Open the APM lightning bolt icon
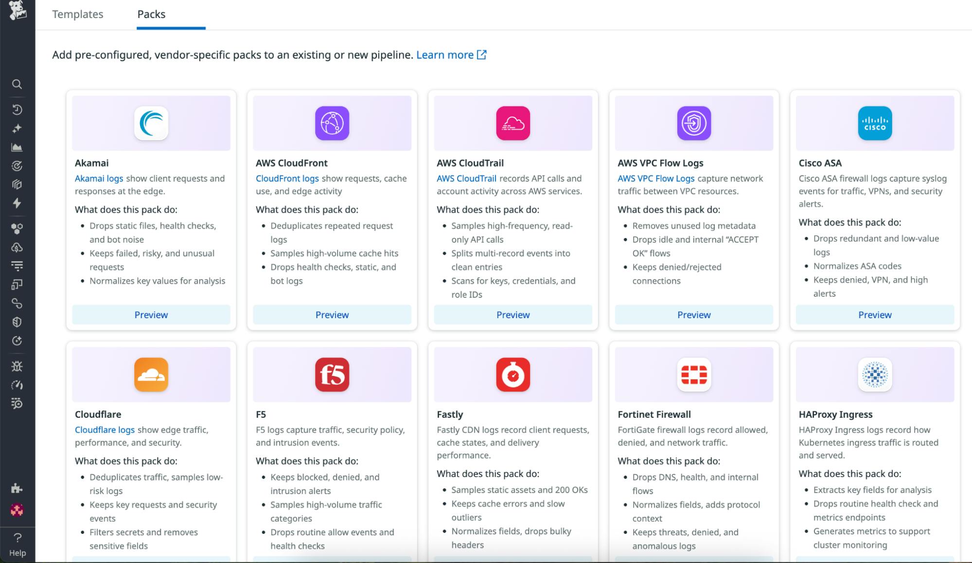The width and height of the screenshot is (972, 563). 18,204
